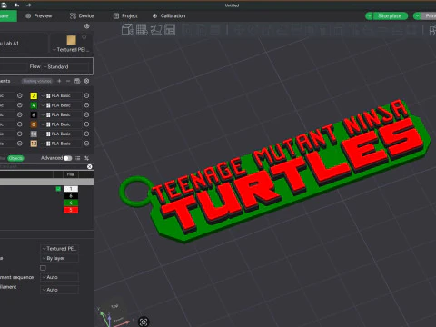Reset the camera view icon near axes

point(144,322)
